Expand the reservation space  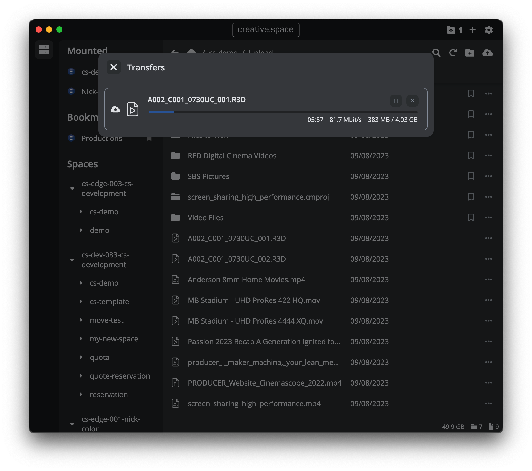tap(81, 394)
